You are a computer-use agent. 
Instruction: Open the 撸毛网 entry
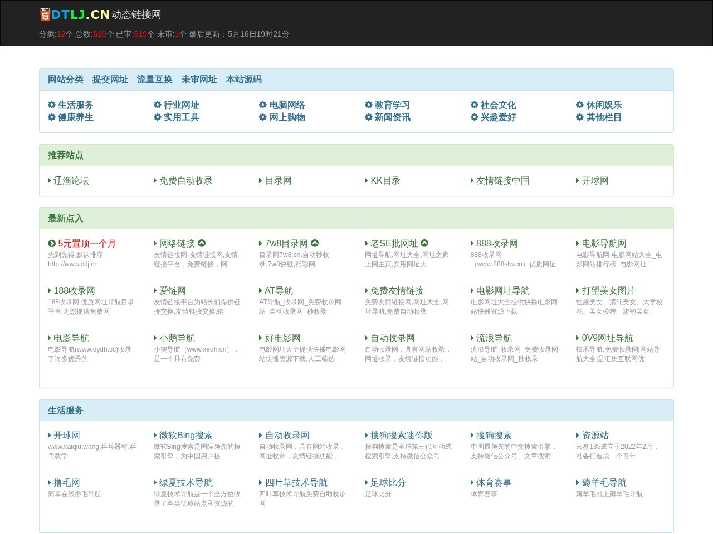click(x=67, y=482)
